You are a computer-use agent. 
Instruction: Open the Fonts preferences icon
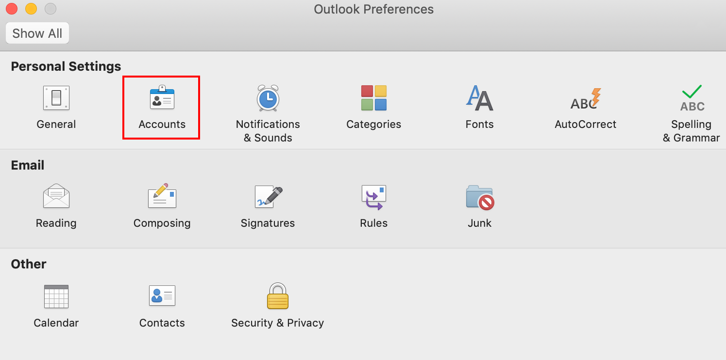pyautogui.click(x=479, y=98)
